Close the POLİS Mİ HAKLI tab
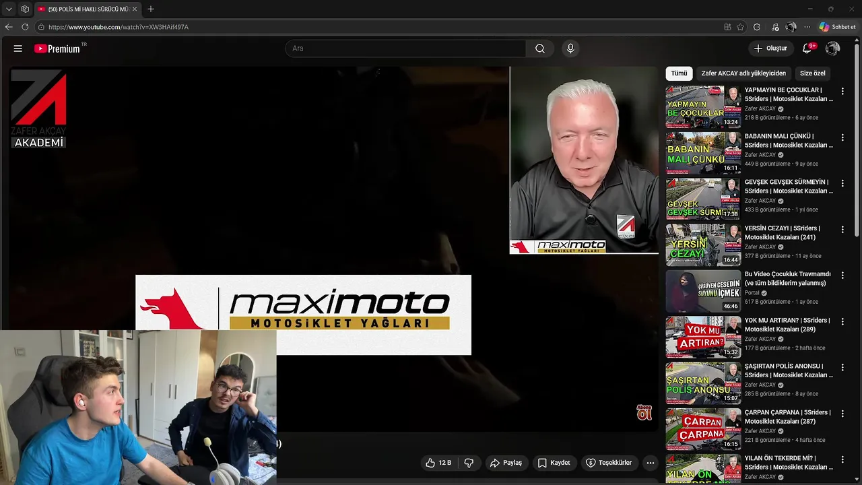This screenshot has height=485, width=862. tap(135, 9)
